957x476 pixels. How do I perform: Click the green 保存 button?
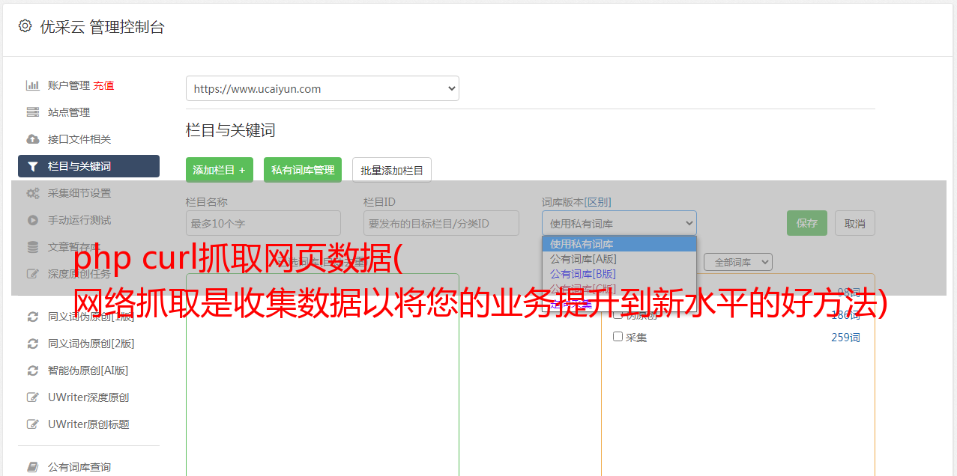pyautogui.click(x=807, y=223)
